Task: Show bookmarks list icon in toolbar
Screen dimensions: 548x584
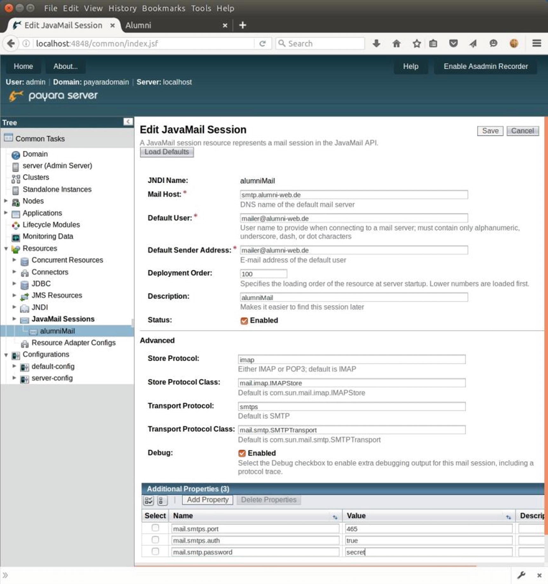Action: pos(433,43)
